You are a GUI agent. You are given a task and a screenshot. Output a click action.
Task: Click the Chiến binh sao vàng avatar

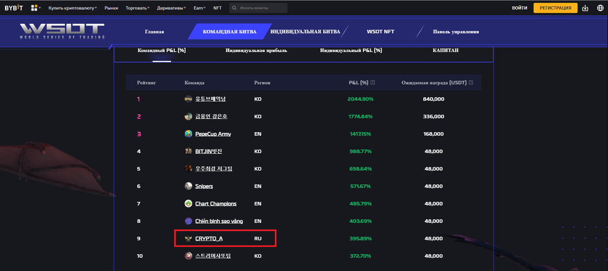tap(188, 221)
